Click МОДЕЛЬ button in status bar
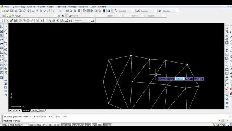 point(107,125)
